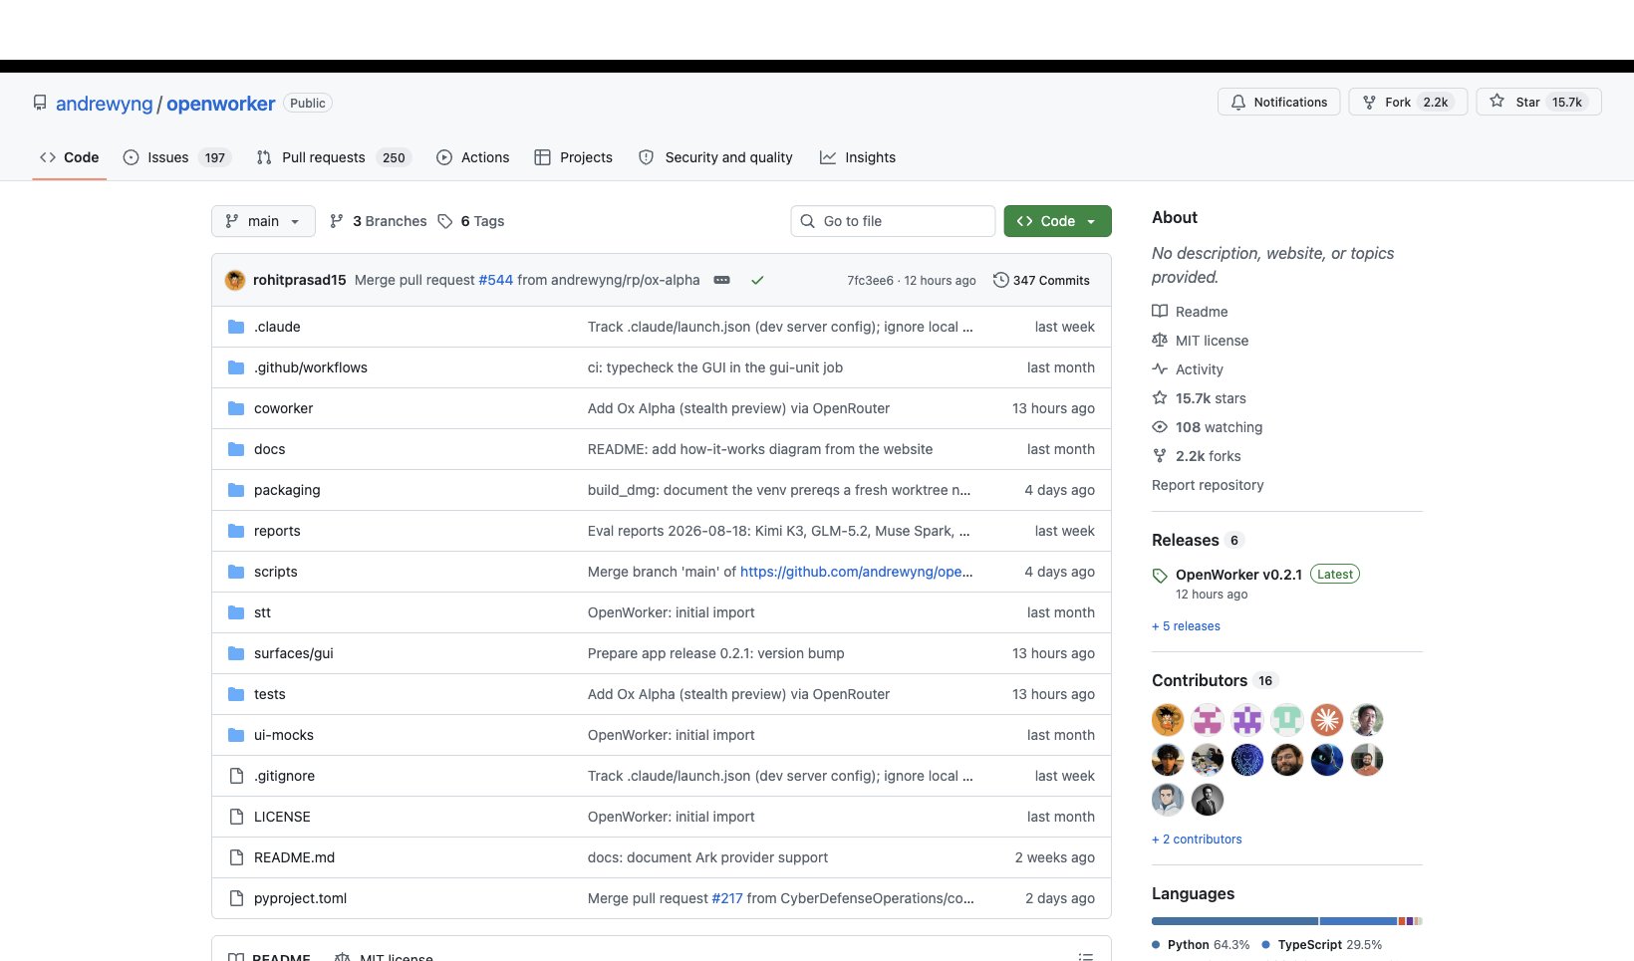The height and width of the screenshot is (961, 1634).
Task: View the 15.7k stars link
Action: coord(1200,398)
